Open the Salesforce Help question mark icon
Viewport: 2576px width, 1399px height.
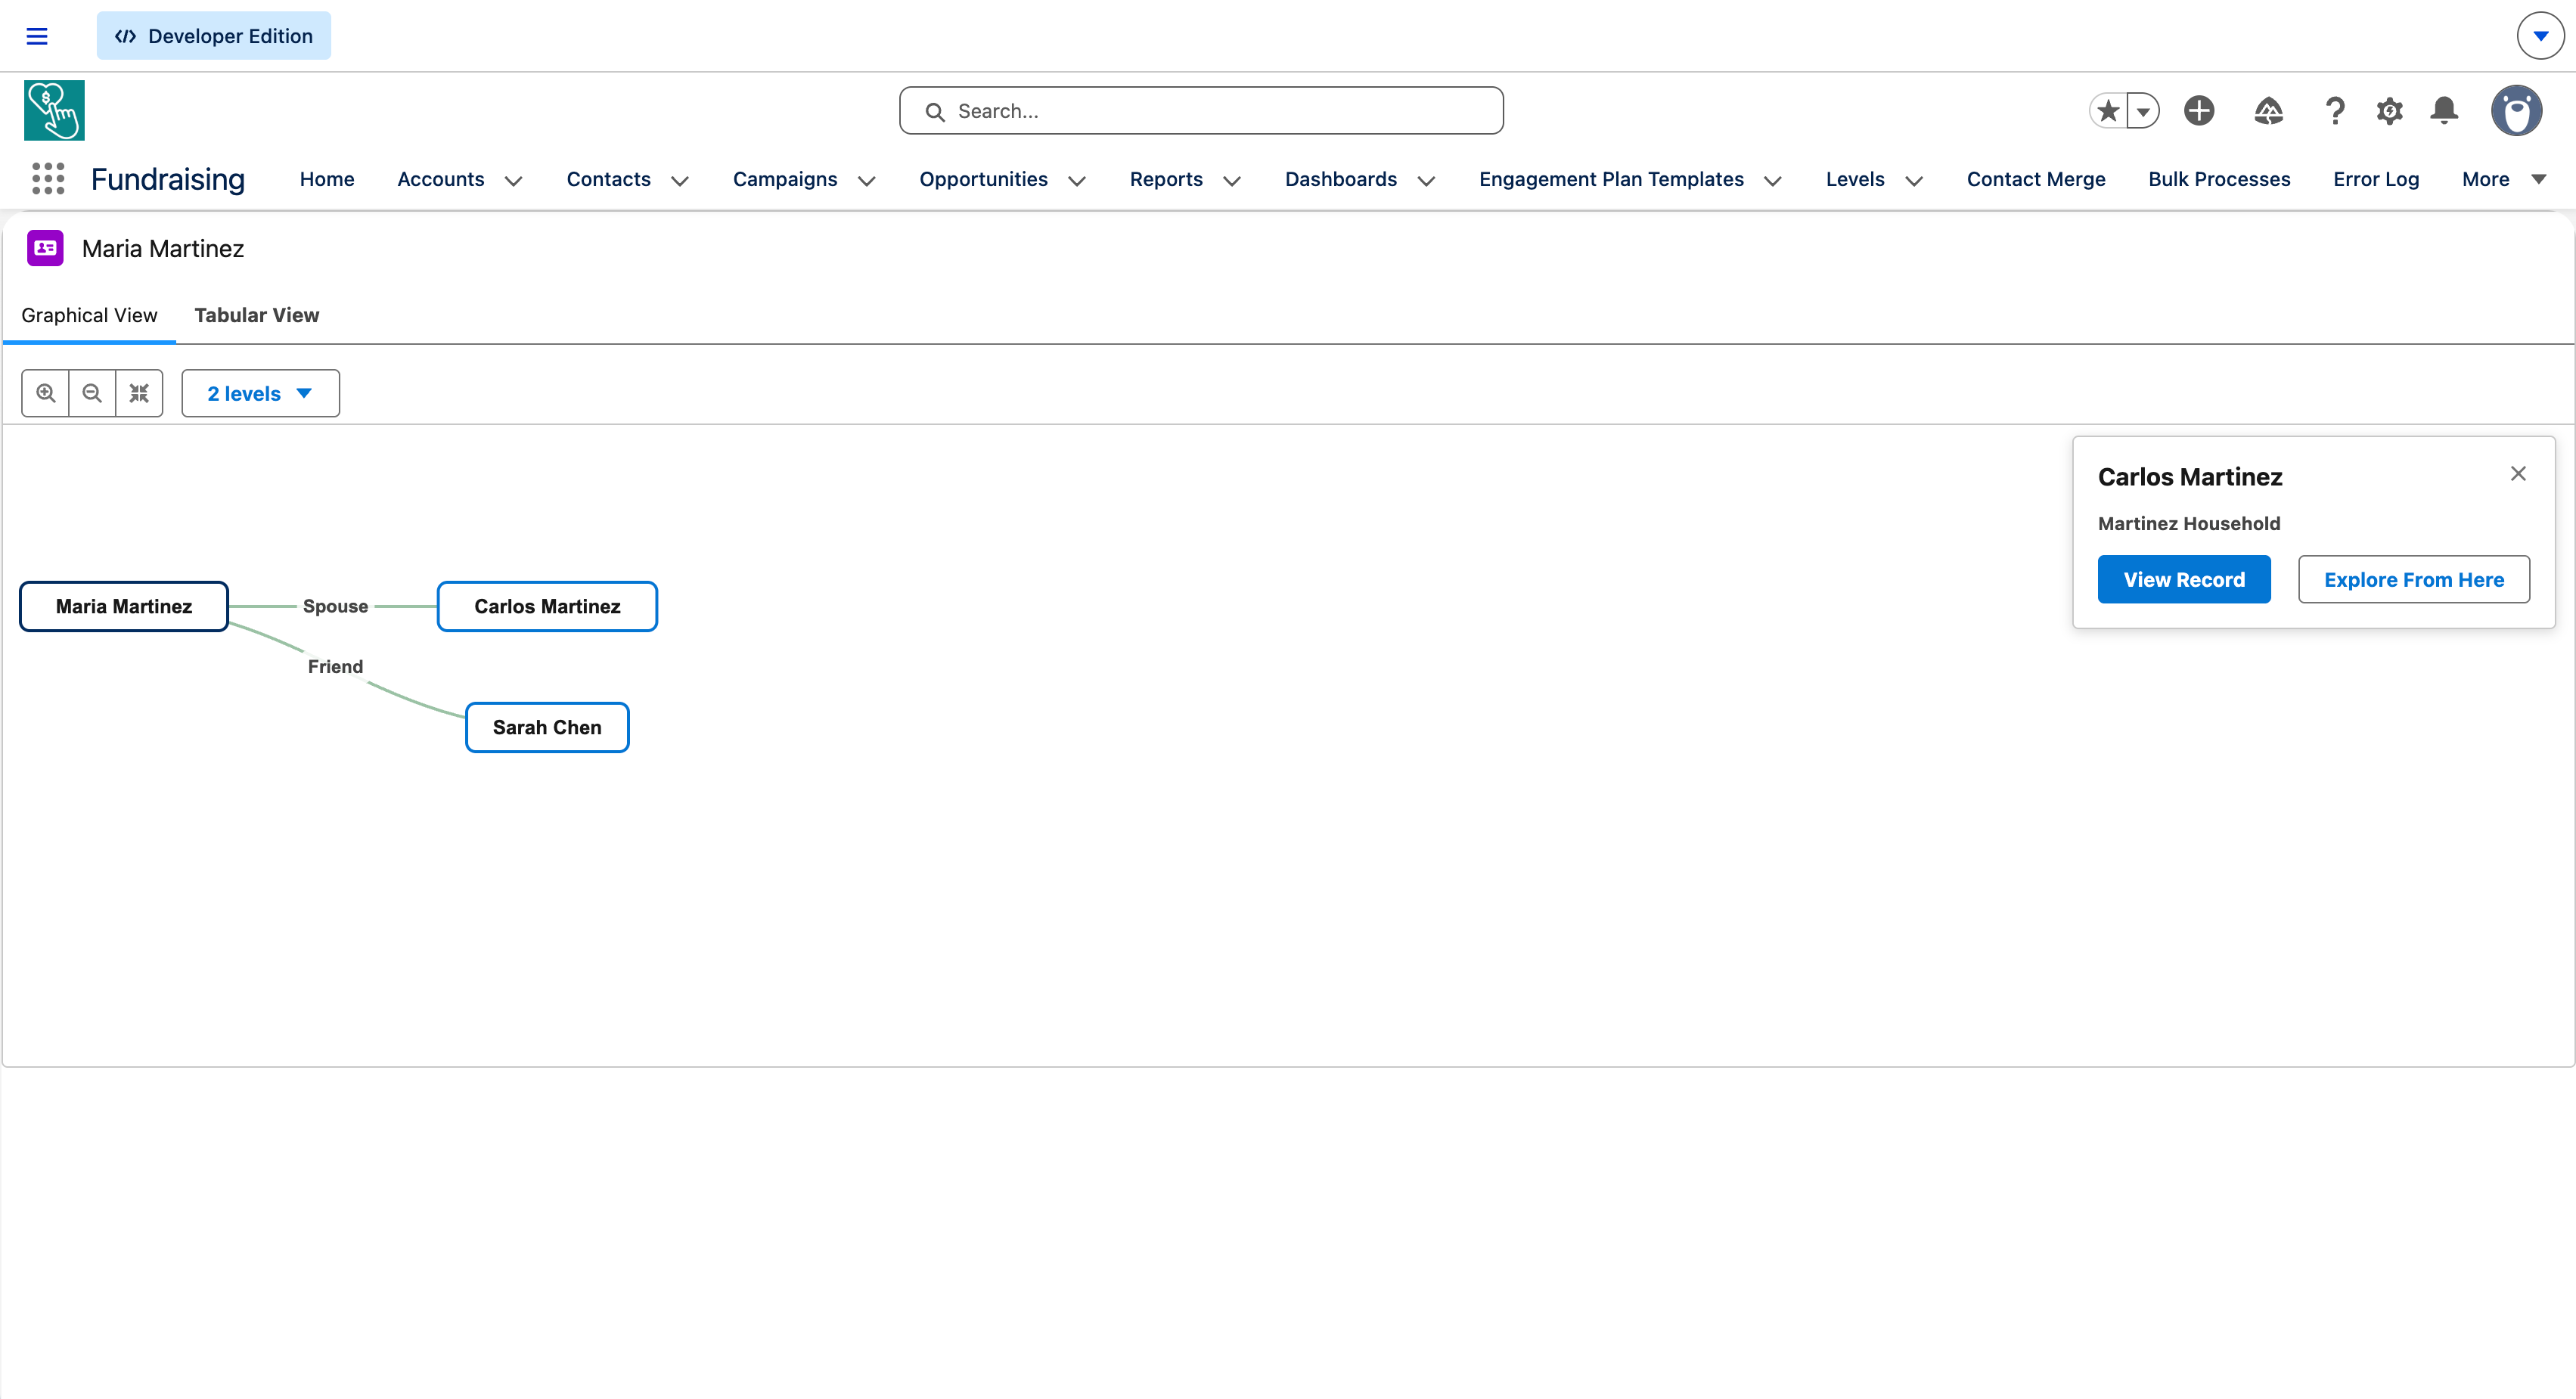coord(2334,110)
